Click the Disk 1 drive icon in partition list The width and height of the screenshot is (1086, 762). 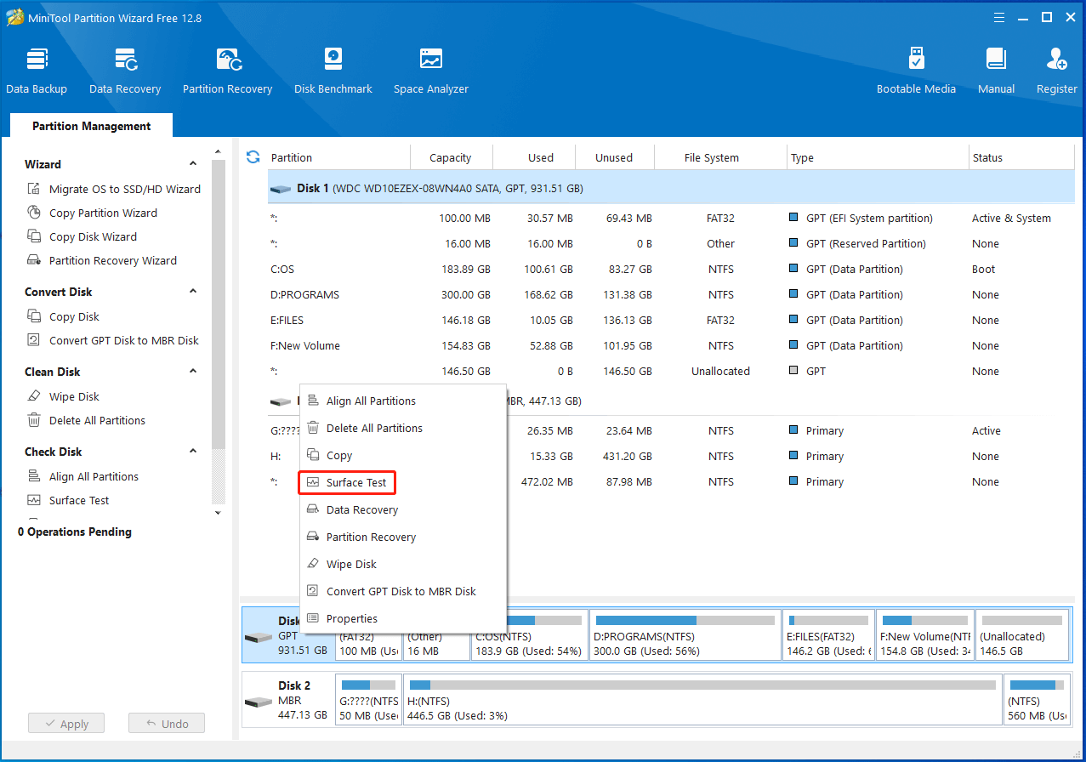pyautogui.click(x=281, y=189)
